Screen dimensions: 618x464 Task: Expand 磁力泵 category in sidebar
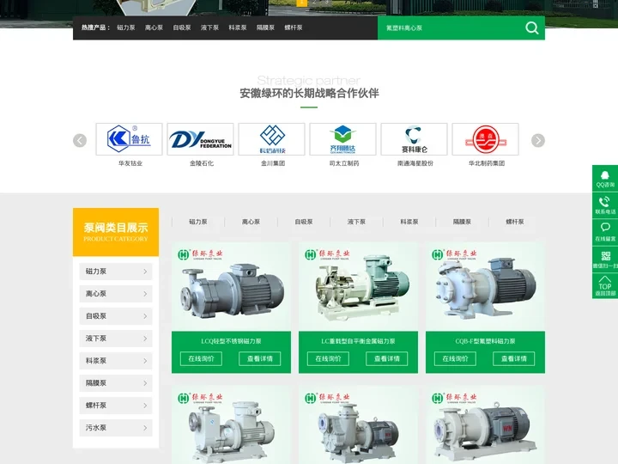[116, 272]
